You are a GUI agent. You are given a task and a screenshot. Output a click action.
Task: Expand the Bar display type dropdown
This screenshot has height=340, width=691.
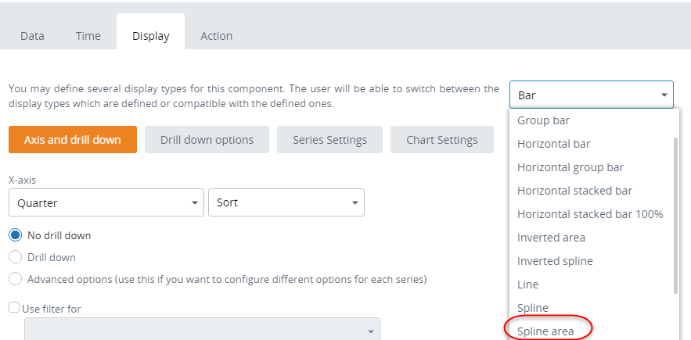coord(591,95)
